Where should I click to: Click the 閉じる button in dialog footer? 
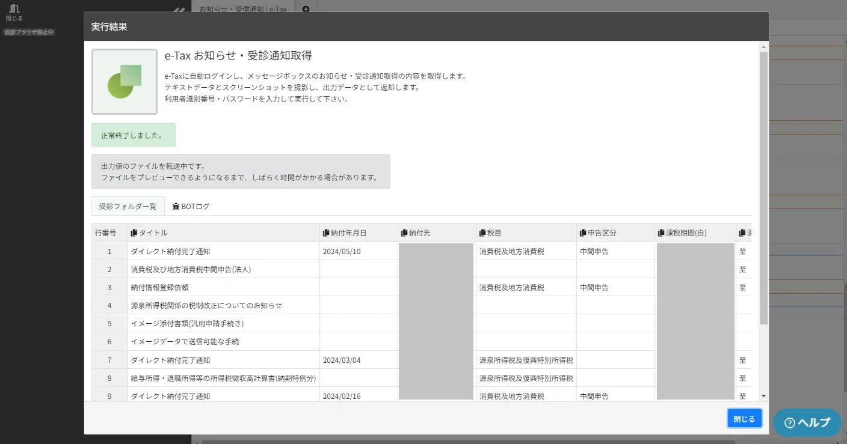click(744, 419)
